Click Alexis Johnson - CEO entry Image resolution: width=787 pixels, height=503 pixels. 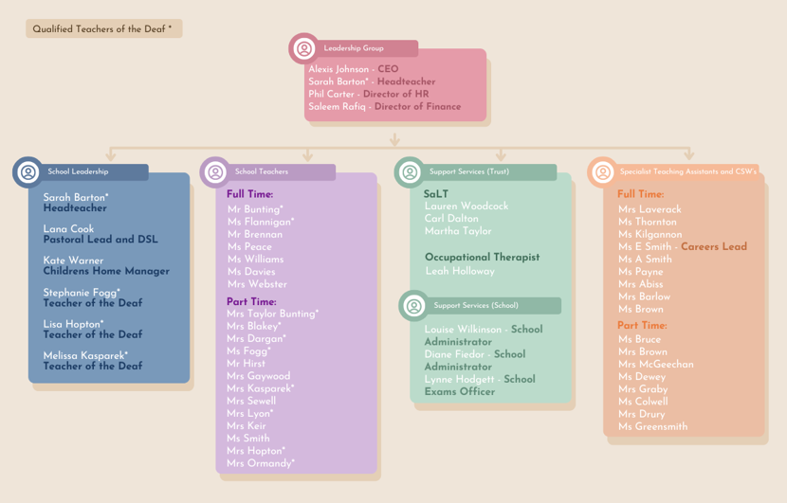[x=353, y=69]
